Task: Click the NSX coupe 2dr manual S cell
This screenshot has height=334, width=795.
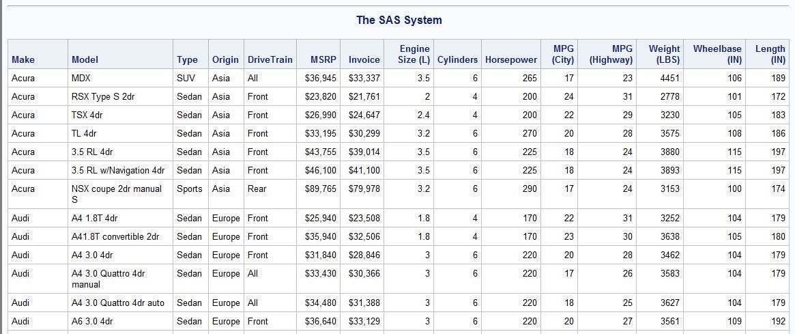Action: tap(121, 194)
